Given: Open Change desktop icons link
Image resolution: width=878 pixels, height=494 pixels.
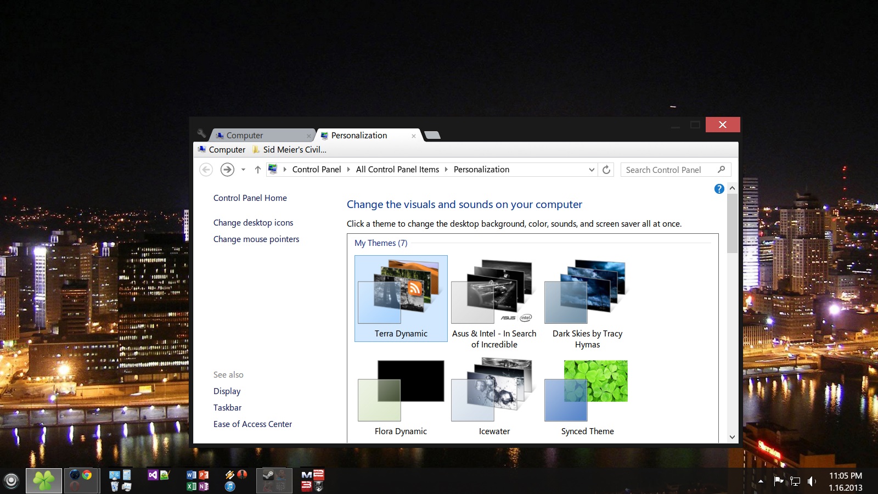Looking at the screenshot, I should click(x=253, y=222).
